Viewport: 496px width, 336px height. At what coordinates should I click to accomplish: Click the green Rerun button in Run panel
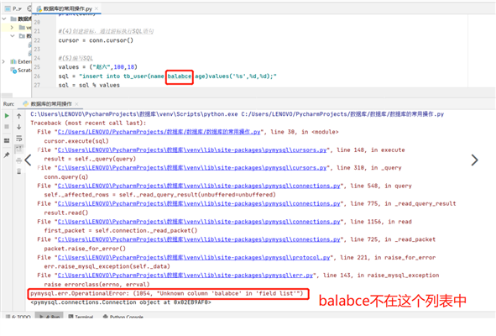pyautogui.click(x=7, y=116)
